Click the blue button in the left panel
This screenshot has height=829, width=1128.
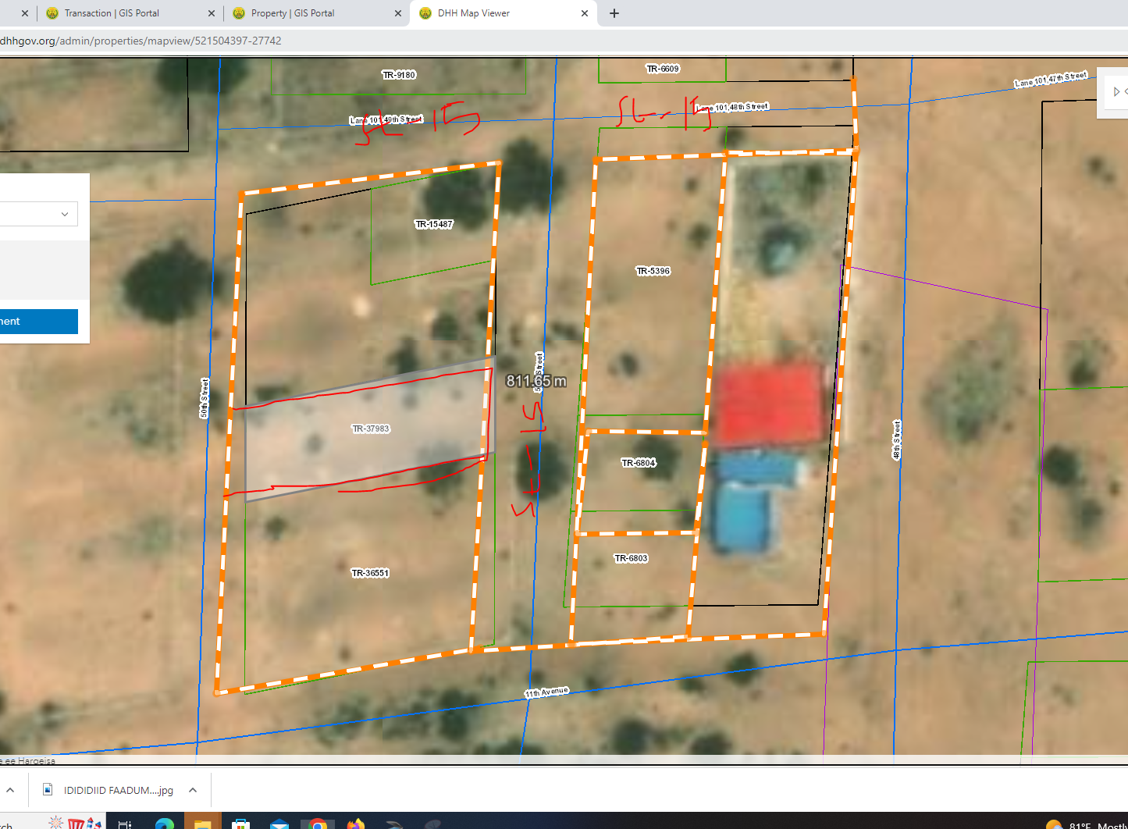click(38, 321)
